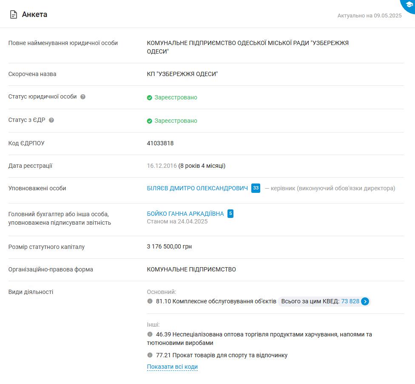Click question mark beside Статус з ЄДР
Image resolution: width=415 pixels, height=384 pixels.
51,120
